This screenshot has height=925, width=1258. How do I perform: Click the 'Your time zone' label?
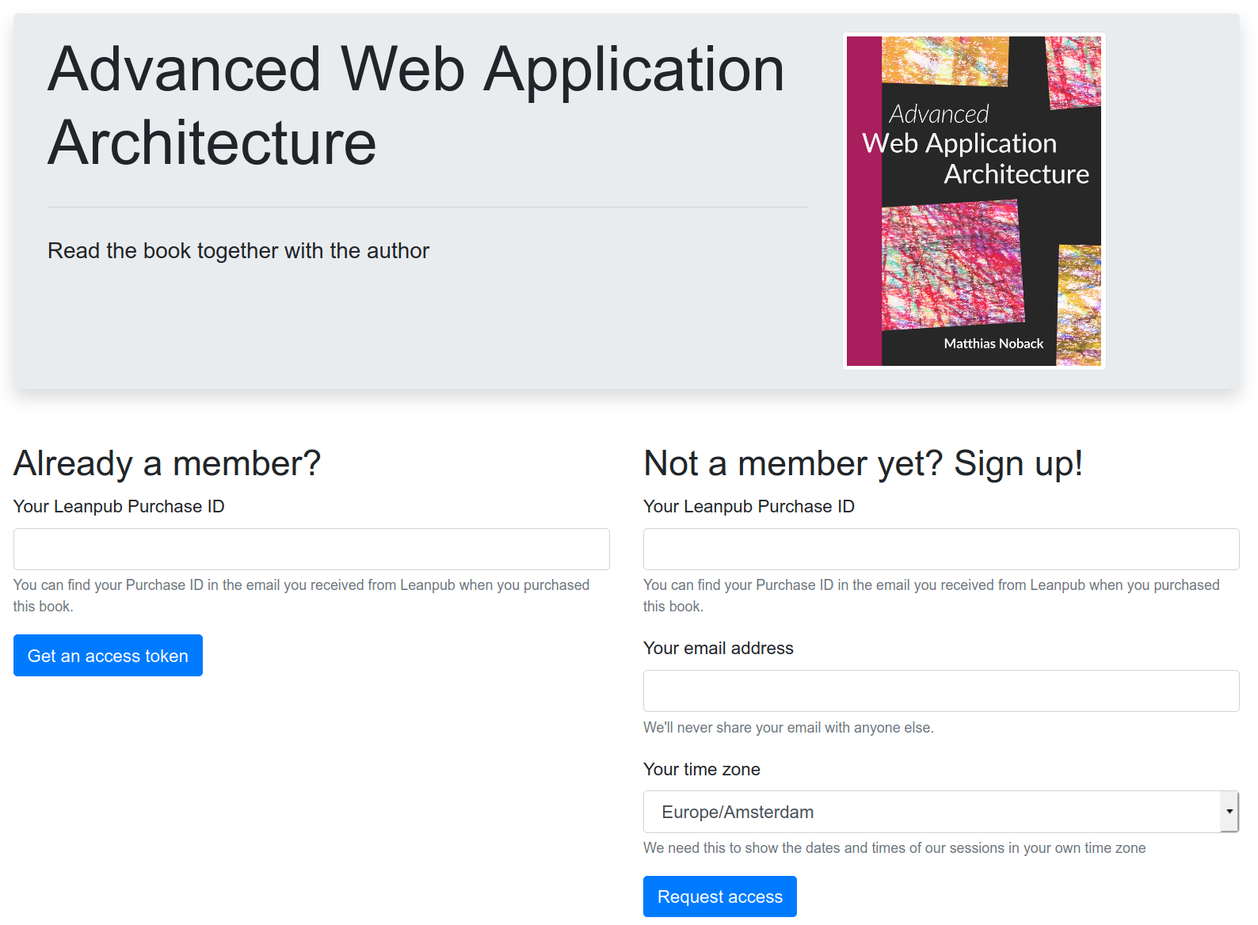[x=701, y=769]
